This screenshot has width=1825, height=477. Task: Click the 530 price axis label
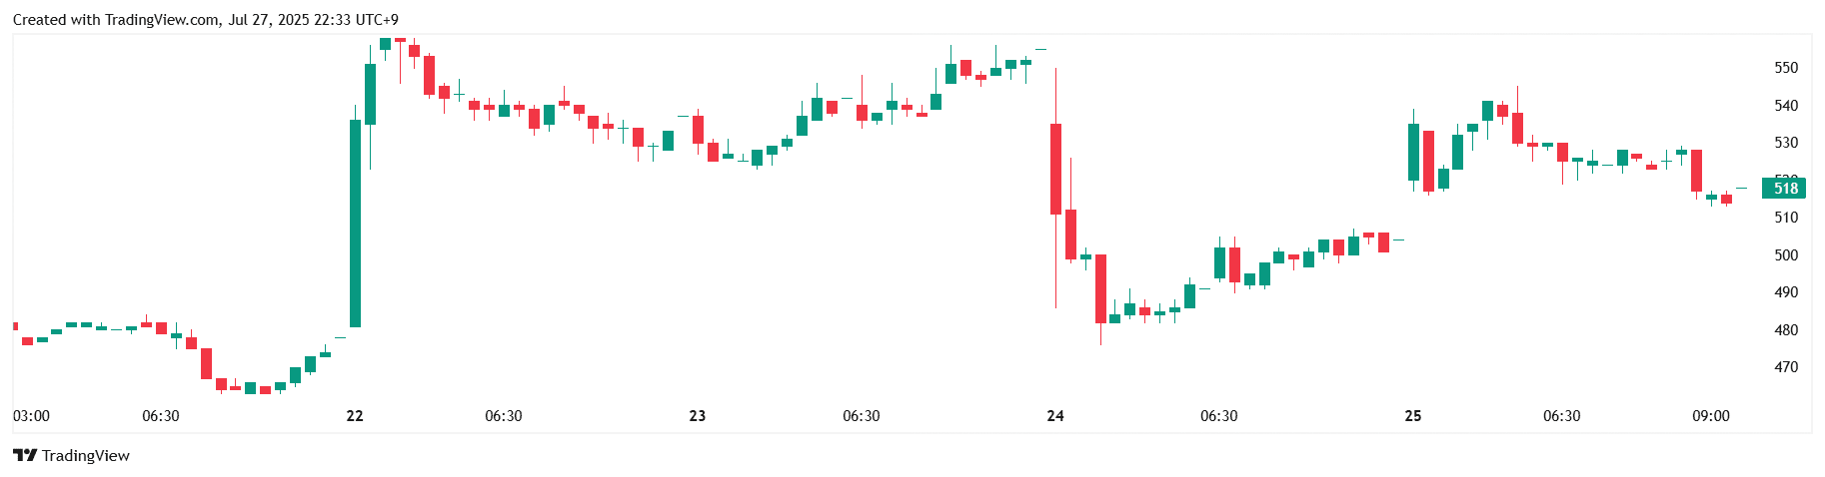(1786, 143)
